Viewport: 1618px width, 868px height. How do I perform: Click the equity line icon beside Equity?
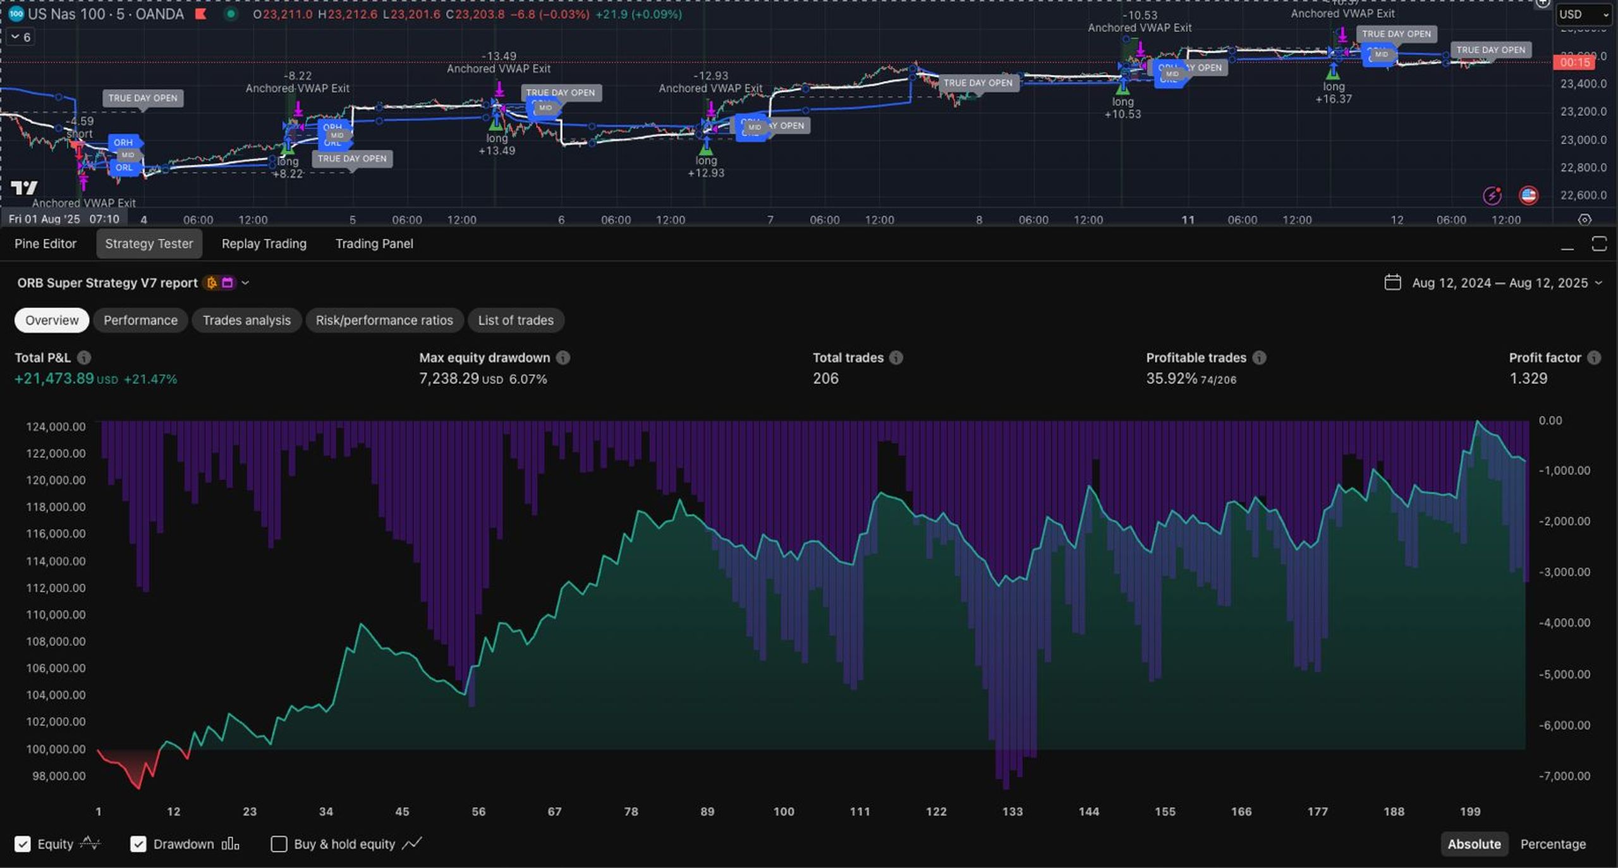tap(90, 843)
